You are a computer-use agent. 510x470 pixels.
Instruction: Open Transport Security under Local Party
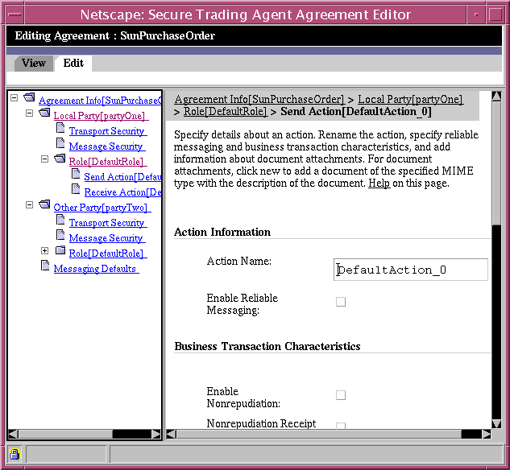coord(108,131)
